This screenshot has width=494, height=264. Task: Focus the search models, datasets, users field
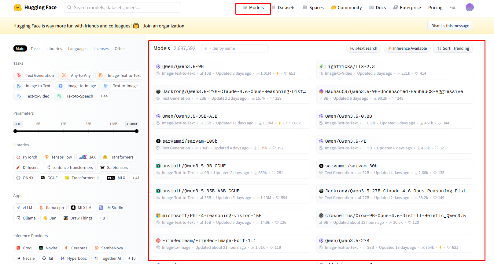(x=123, y=7)
